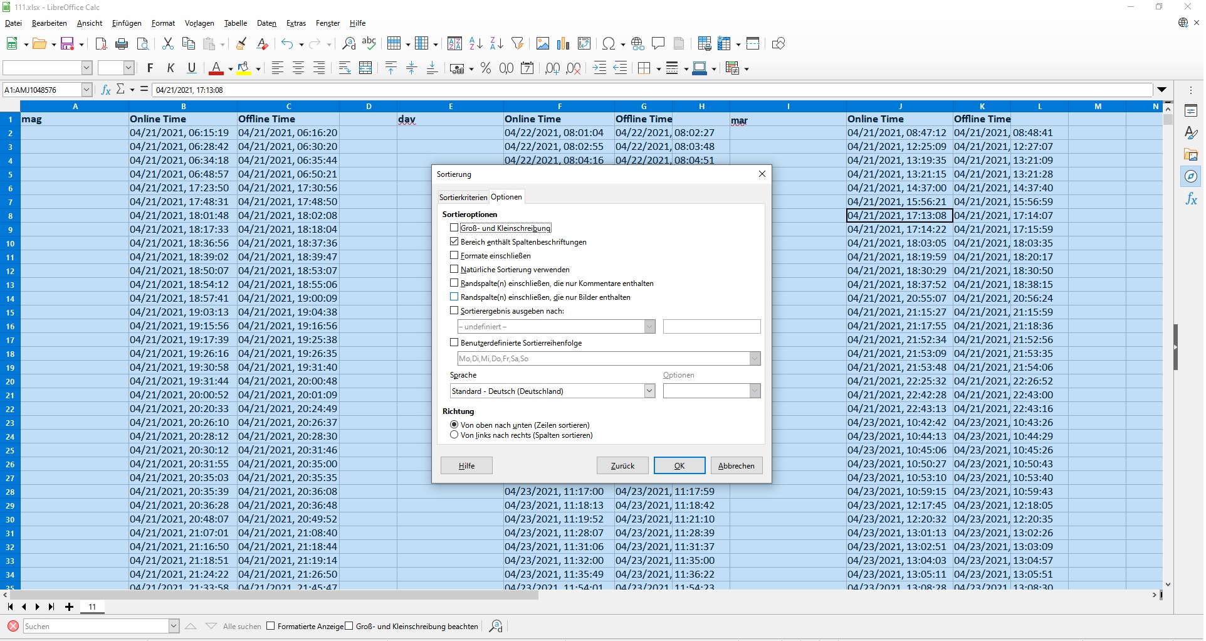Click the Insert Chart icon
The image size is (1206, 641).
pyautogui.click(x=564, y=43)
